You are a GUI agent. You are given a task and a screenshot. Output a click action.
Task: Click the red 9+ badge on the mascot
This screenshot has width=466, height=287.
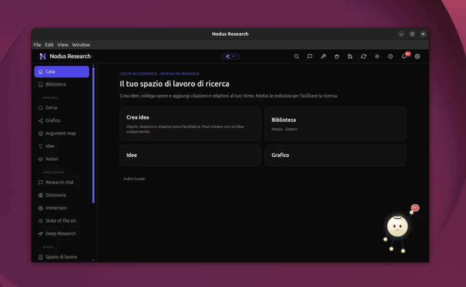tap(415, 208)
